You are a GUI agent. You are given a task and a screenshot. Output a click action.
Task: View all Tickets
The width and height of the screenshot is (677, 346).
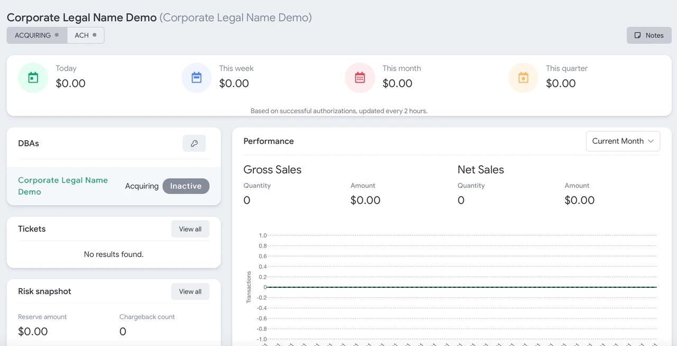pos(190,229)
